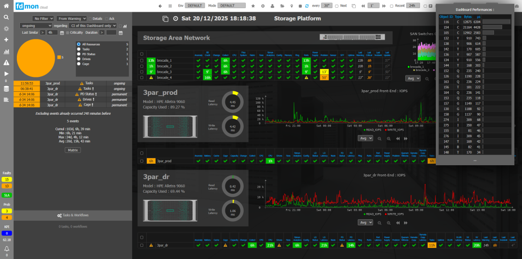Screen dimensions: 522x259
Task: Open the Tasks & Workflows panel header
Action: (72, 215)
